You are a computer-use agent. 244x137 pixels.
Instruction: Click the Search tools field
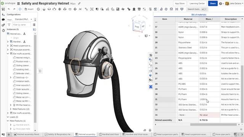pos(197,9)
